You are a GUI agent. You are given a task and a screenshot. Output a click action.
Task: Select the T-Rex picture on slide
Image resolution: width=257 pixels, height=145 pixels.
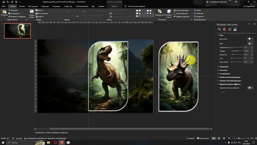click(108, 76)
